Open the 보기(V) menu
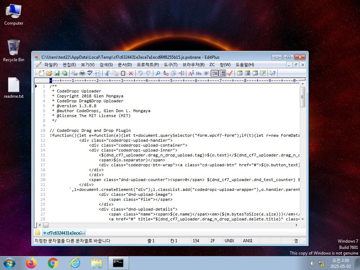Screen dimensions: 360x270 click(88, 65)
